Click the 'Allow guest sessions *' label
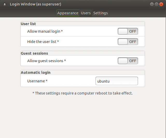 (46, 61)
